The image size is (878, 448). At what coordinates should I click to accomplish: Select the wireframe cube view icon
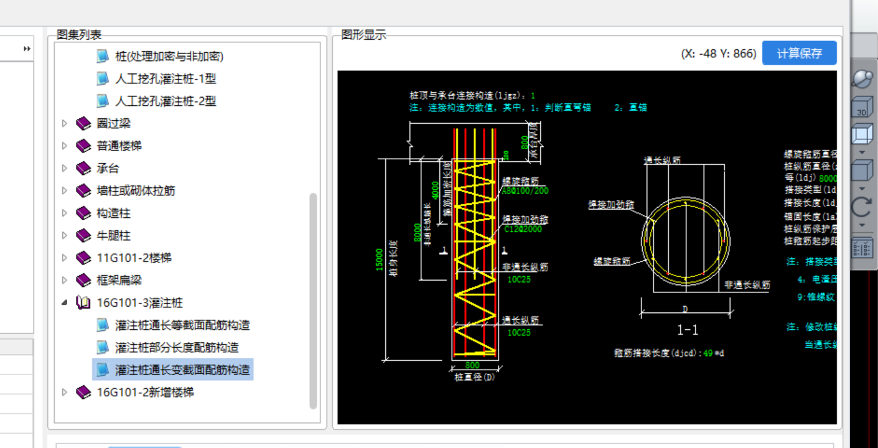click(862, 134)
